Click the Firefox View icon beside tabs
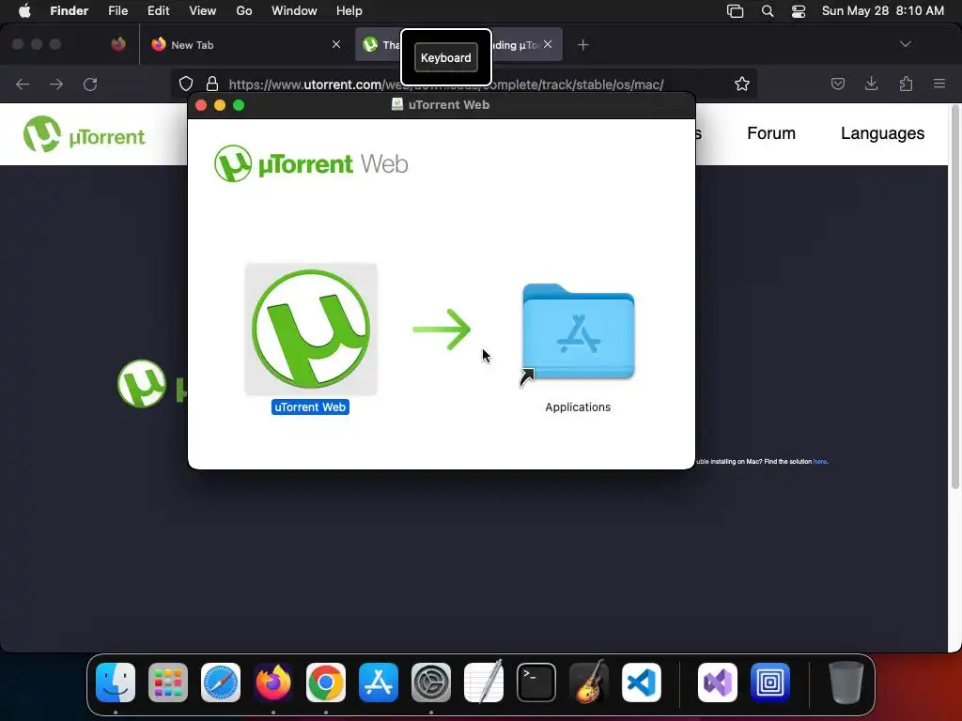Viewport: 962px width, 721px height. [118, 44]
